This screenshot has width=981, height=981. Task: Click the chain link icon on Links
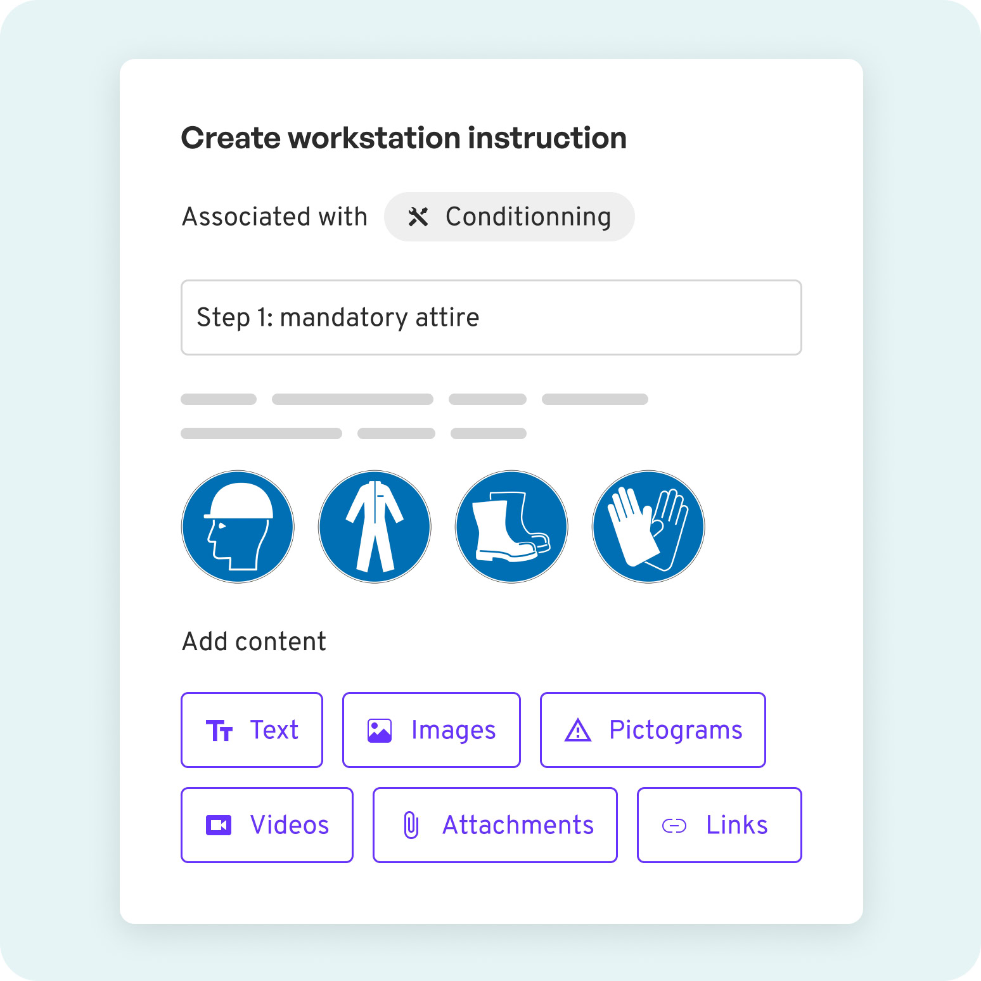pyautogui.click(x=674, y=825)
